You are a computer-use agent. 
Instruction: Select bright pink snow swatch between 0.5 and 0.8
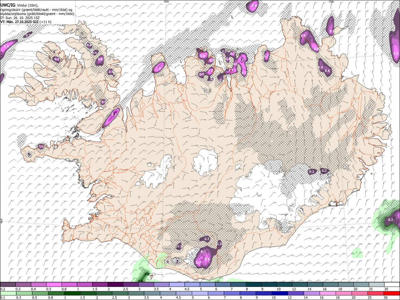54,285
